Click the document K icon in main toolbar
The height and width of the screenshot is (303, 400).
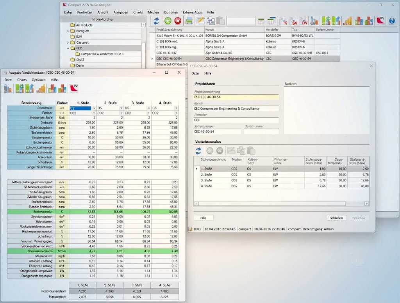pyautogui.click(x=284, y=21)
